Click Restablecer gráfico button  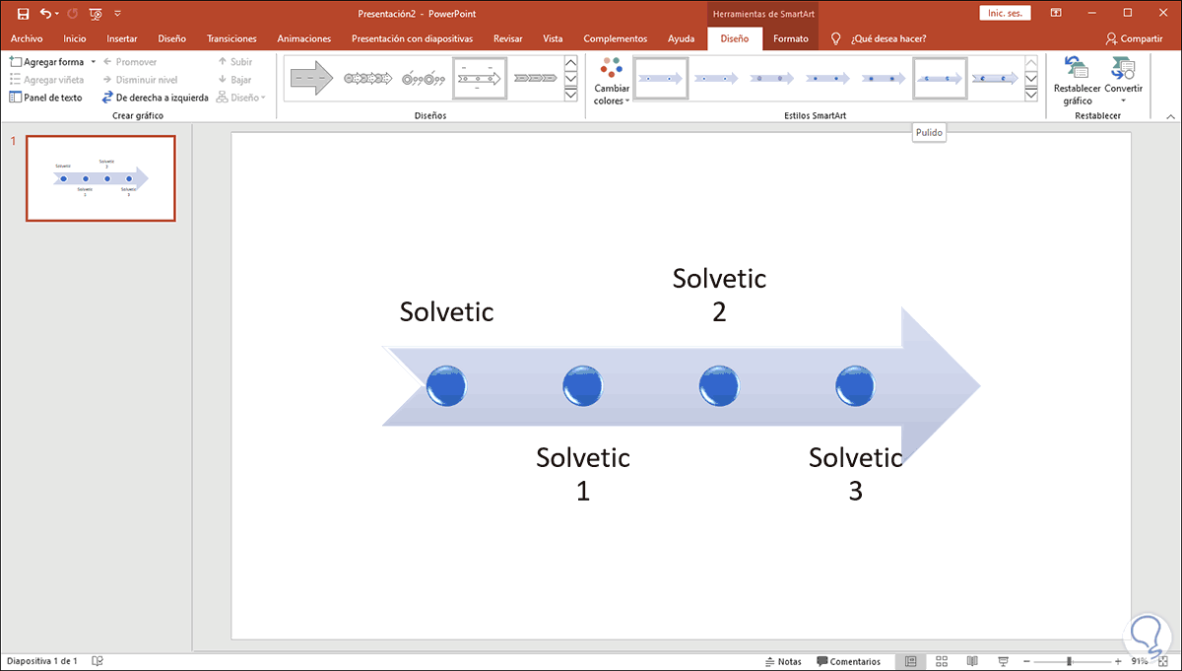click(x=1078, y=81)
